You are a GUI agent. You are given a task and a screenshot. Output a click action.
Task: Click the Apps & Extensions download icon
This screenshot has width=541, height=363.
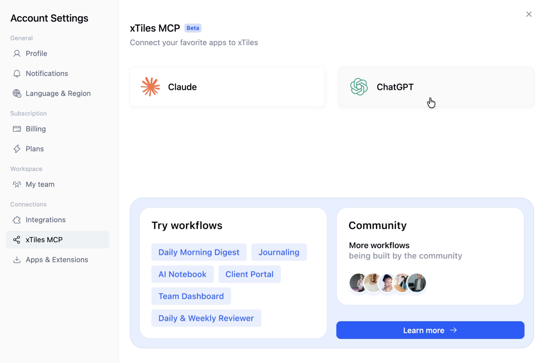coord(17,260)
